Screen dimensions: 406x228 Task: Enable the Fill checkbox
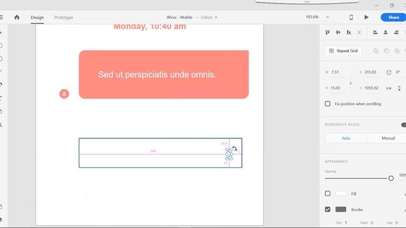(x=327, y=193)
